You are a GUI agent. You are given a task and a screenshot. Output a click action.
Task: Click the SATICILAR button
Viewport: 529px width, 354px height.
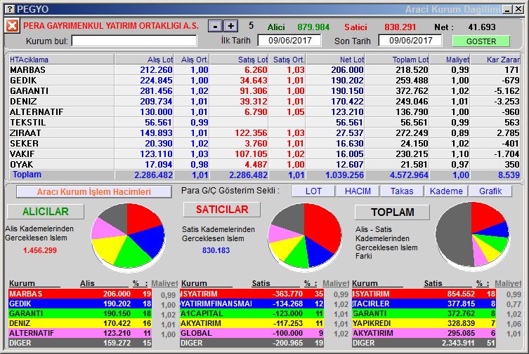pos(222,210)
